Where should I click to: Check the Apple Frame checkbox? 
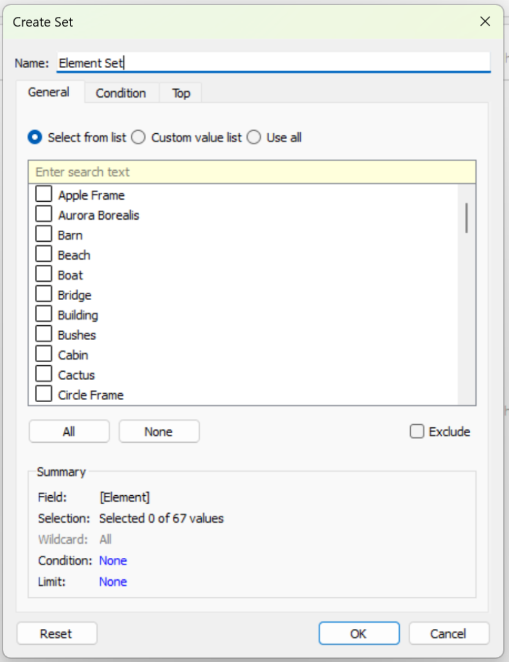pos(43,194)
